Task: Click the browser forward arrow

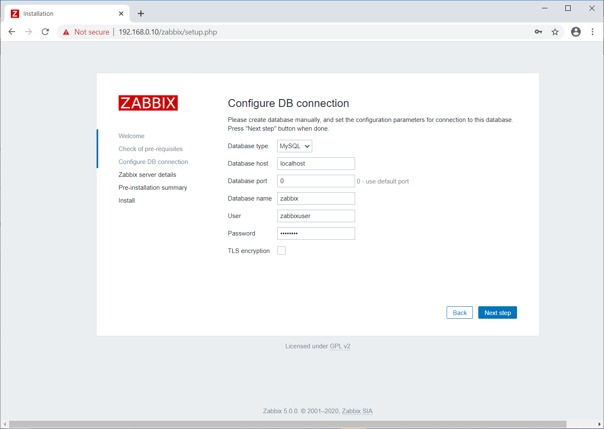Action: (29, 32)
